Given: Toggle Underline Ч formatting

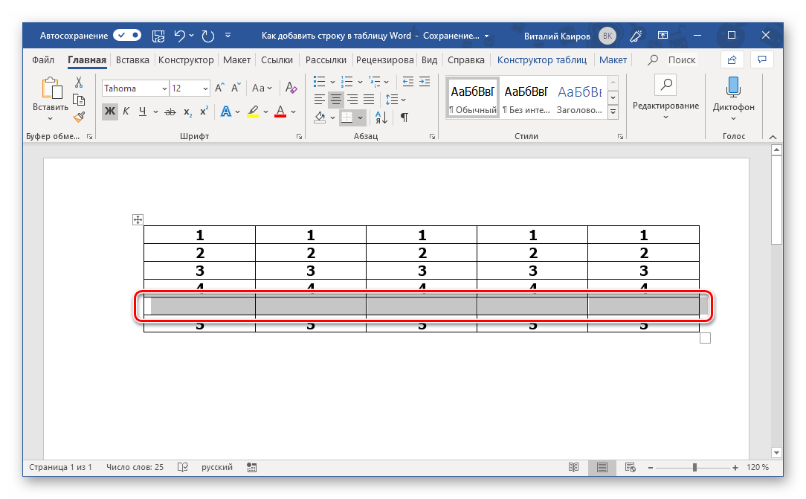Looking at the screenshot, I should pyautogui.click(x=142, y=111).
